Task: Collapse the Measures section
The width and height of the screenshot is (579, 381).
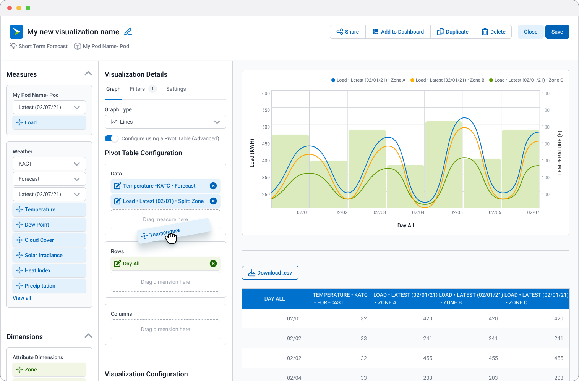Action: tap(88, 74)
